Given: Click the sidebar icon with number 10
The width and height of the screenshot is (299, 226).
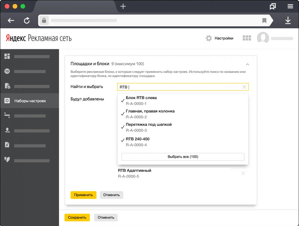Looking at the screenshot, I should [x=7, y=71].
